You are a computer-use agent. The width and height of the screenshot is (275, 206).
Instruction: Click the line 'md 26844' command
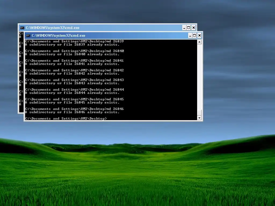[74, 90]
